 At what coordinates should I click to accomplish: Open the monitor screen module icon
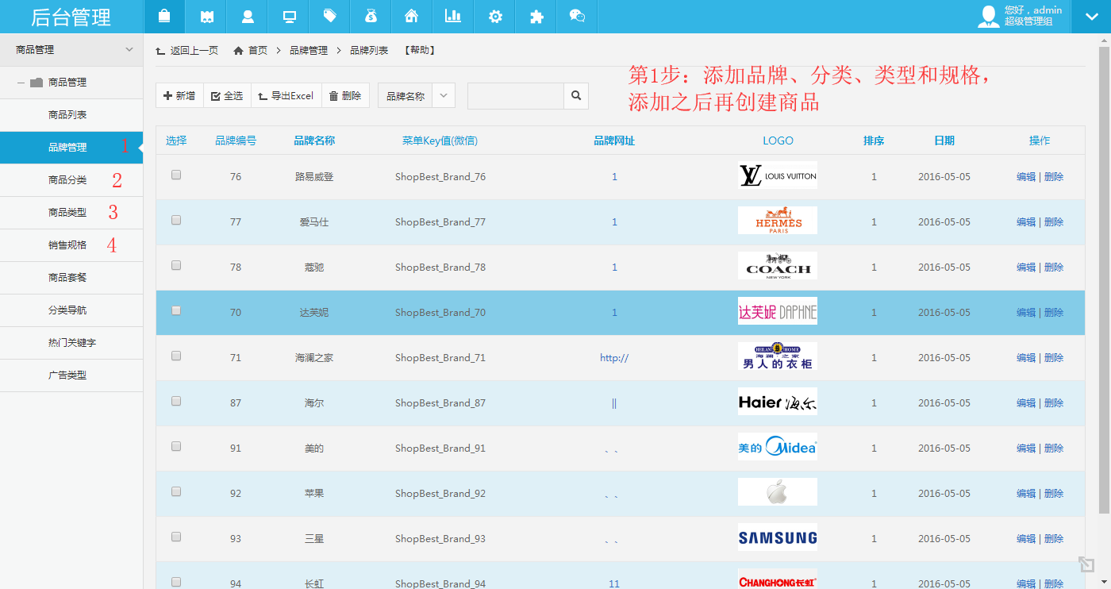click(289, 16)
